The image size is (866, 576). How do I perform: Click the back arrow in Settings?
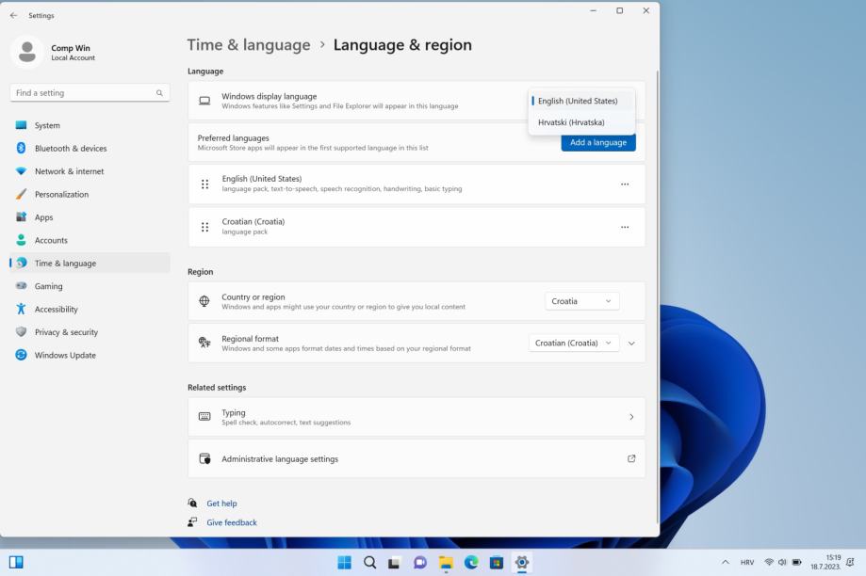point(14,15)
